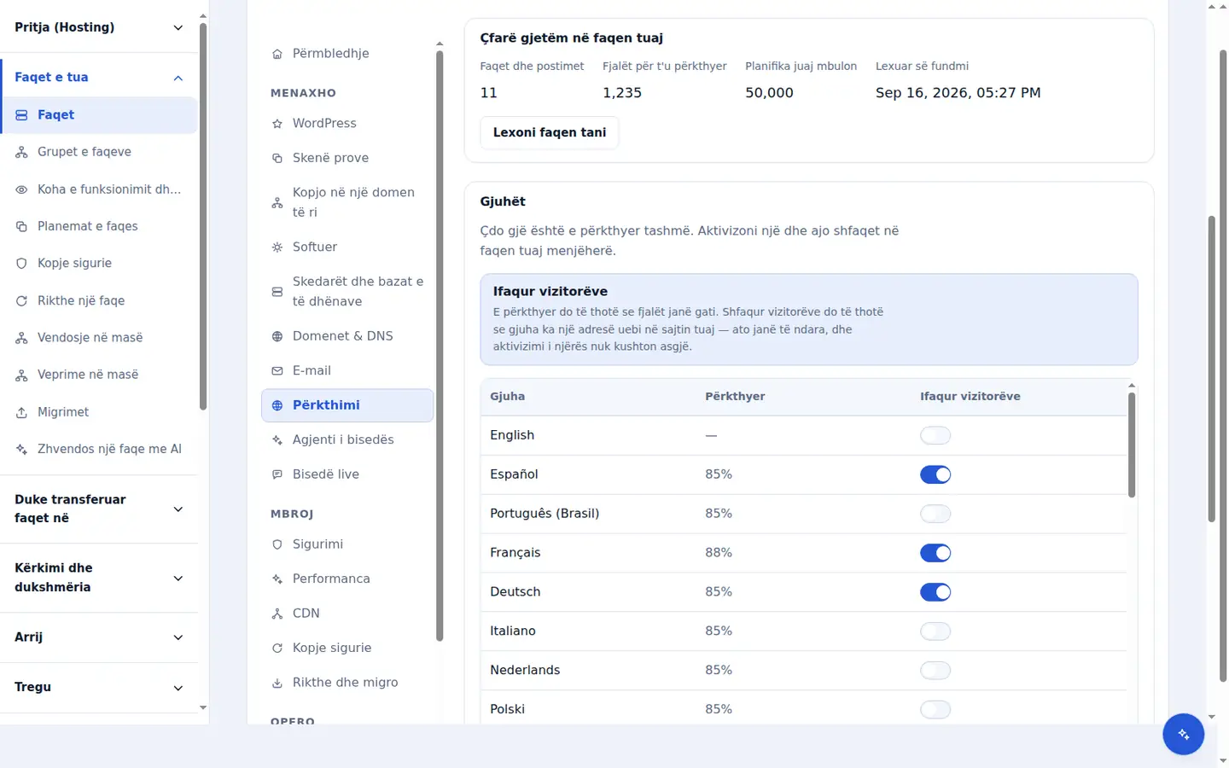Open Agjenti i bisedës menu item
The width and height of the screenshot is (1229, 768).
(347, 439)
